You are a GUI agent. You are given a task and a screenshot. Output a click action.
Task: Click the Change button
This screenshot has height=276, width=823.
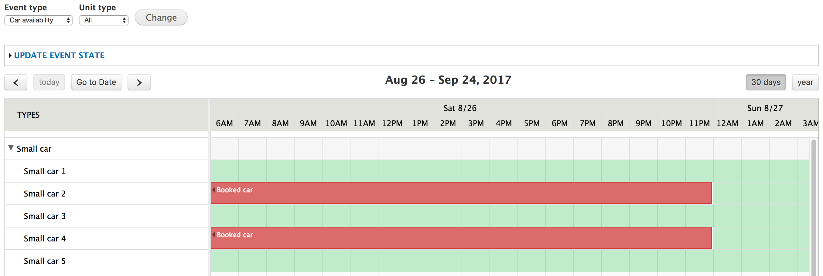(x=161, y=17)
